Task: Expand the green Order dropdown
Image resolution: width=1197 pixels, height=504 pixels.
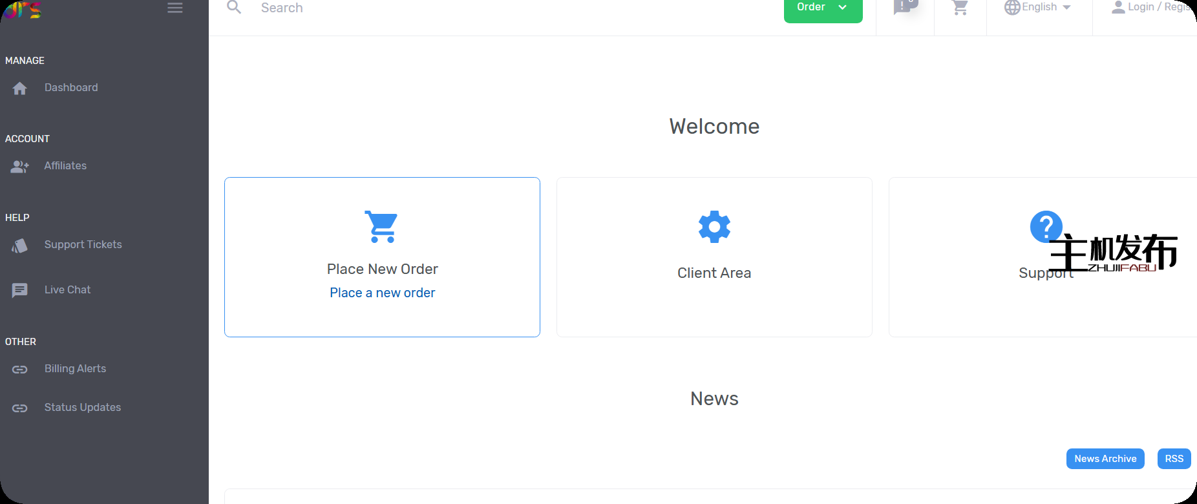Action: point(822,8)
